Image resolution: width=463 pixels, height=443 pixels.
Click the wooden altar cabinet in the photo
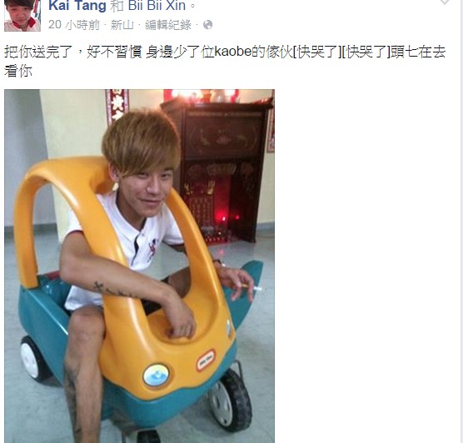pos(217,172)
